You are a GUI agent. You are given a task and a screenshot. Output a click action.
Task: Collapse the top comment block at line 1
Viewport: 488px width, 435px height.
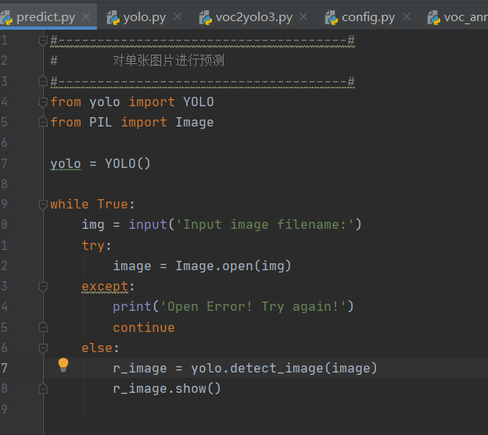tap(44, 41)
